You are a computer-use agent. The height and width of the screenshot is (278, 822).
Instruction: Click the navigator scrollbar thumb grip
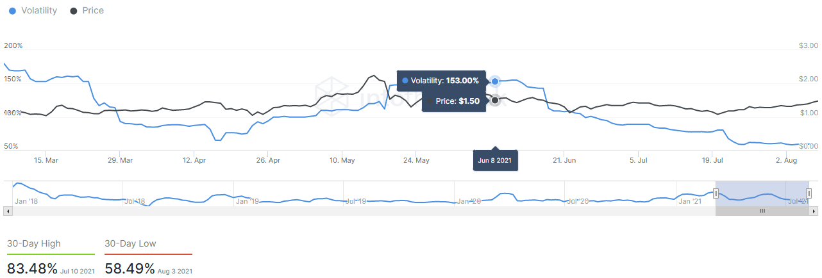coord(762,211)
